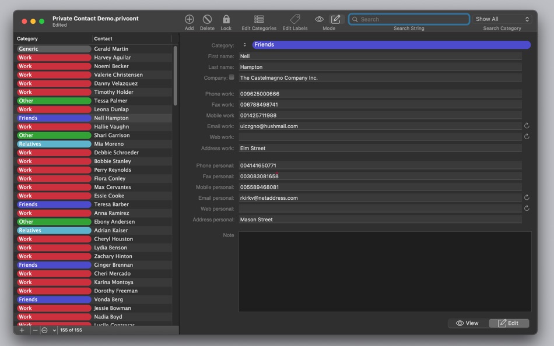Switch to view mode with the toolbar eye icon
Image resolution: width=554 pixels, height=346 pixels.
(320, 19)
